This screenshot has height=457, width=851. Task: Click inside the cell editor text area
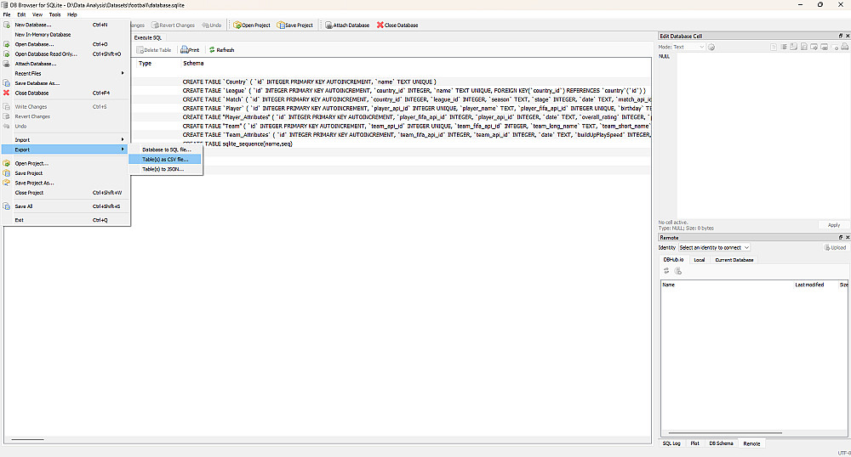762,135
